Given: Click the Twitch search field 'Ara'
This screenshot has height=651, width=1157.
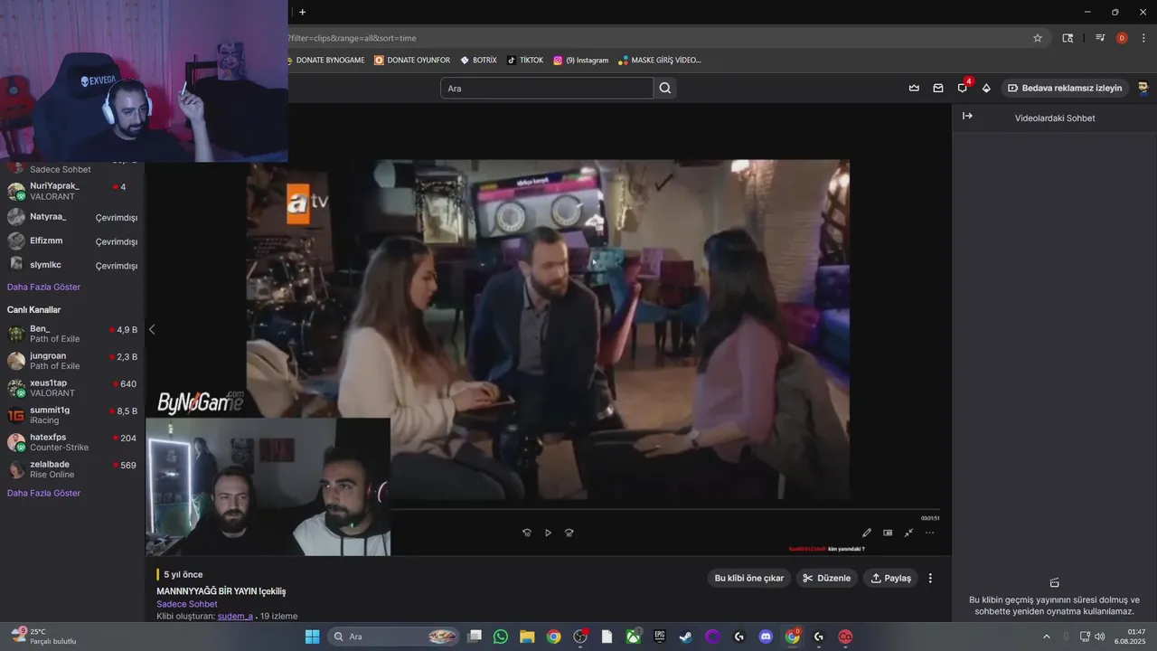Looking at the screenshot, I should click(x=547, y=88).
